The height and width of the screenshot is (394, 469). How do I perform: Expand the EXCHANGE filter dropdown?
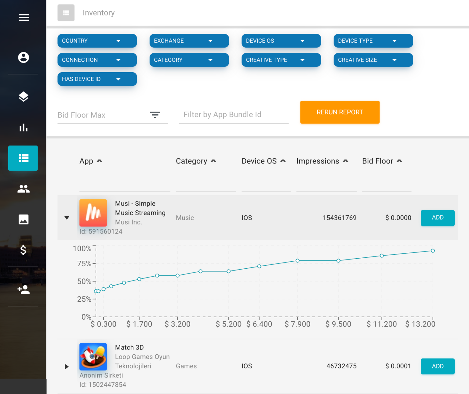point(189,41)
